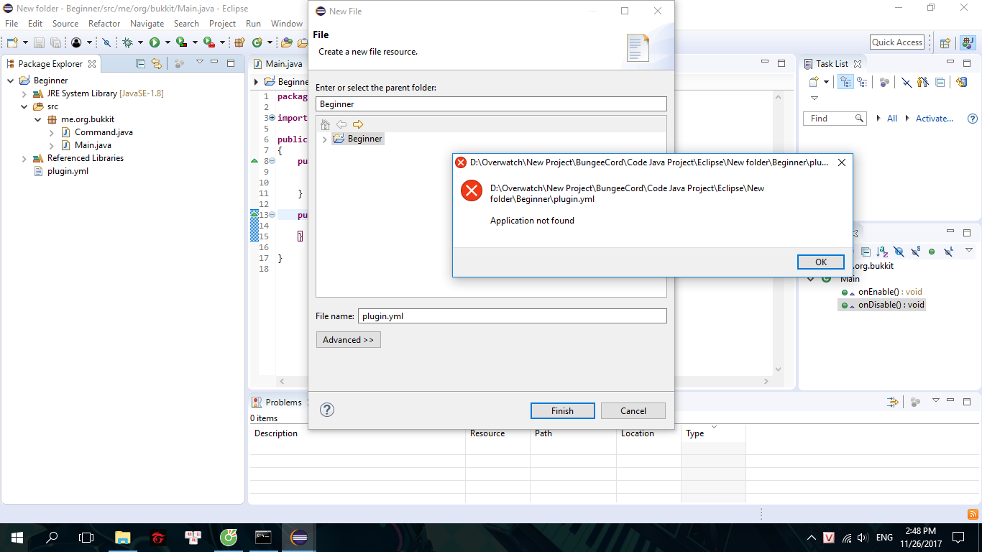Click the Open Type toolbar icon
This screenshot has width=982, height=552.
[287, 43]
